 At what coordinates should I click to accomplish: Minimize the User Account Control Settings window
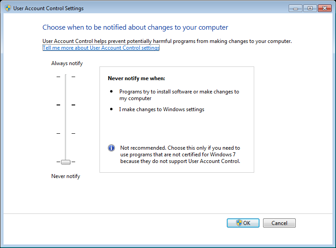point(295,8)
